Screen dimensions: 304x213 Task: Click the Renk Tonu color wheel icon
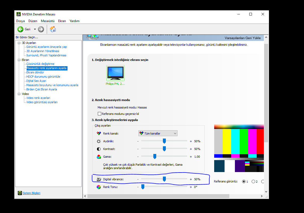pos(99,187)
